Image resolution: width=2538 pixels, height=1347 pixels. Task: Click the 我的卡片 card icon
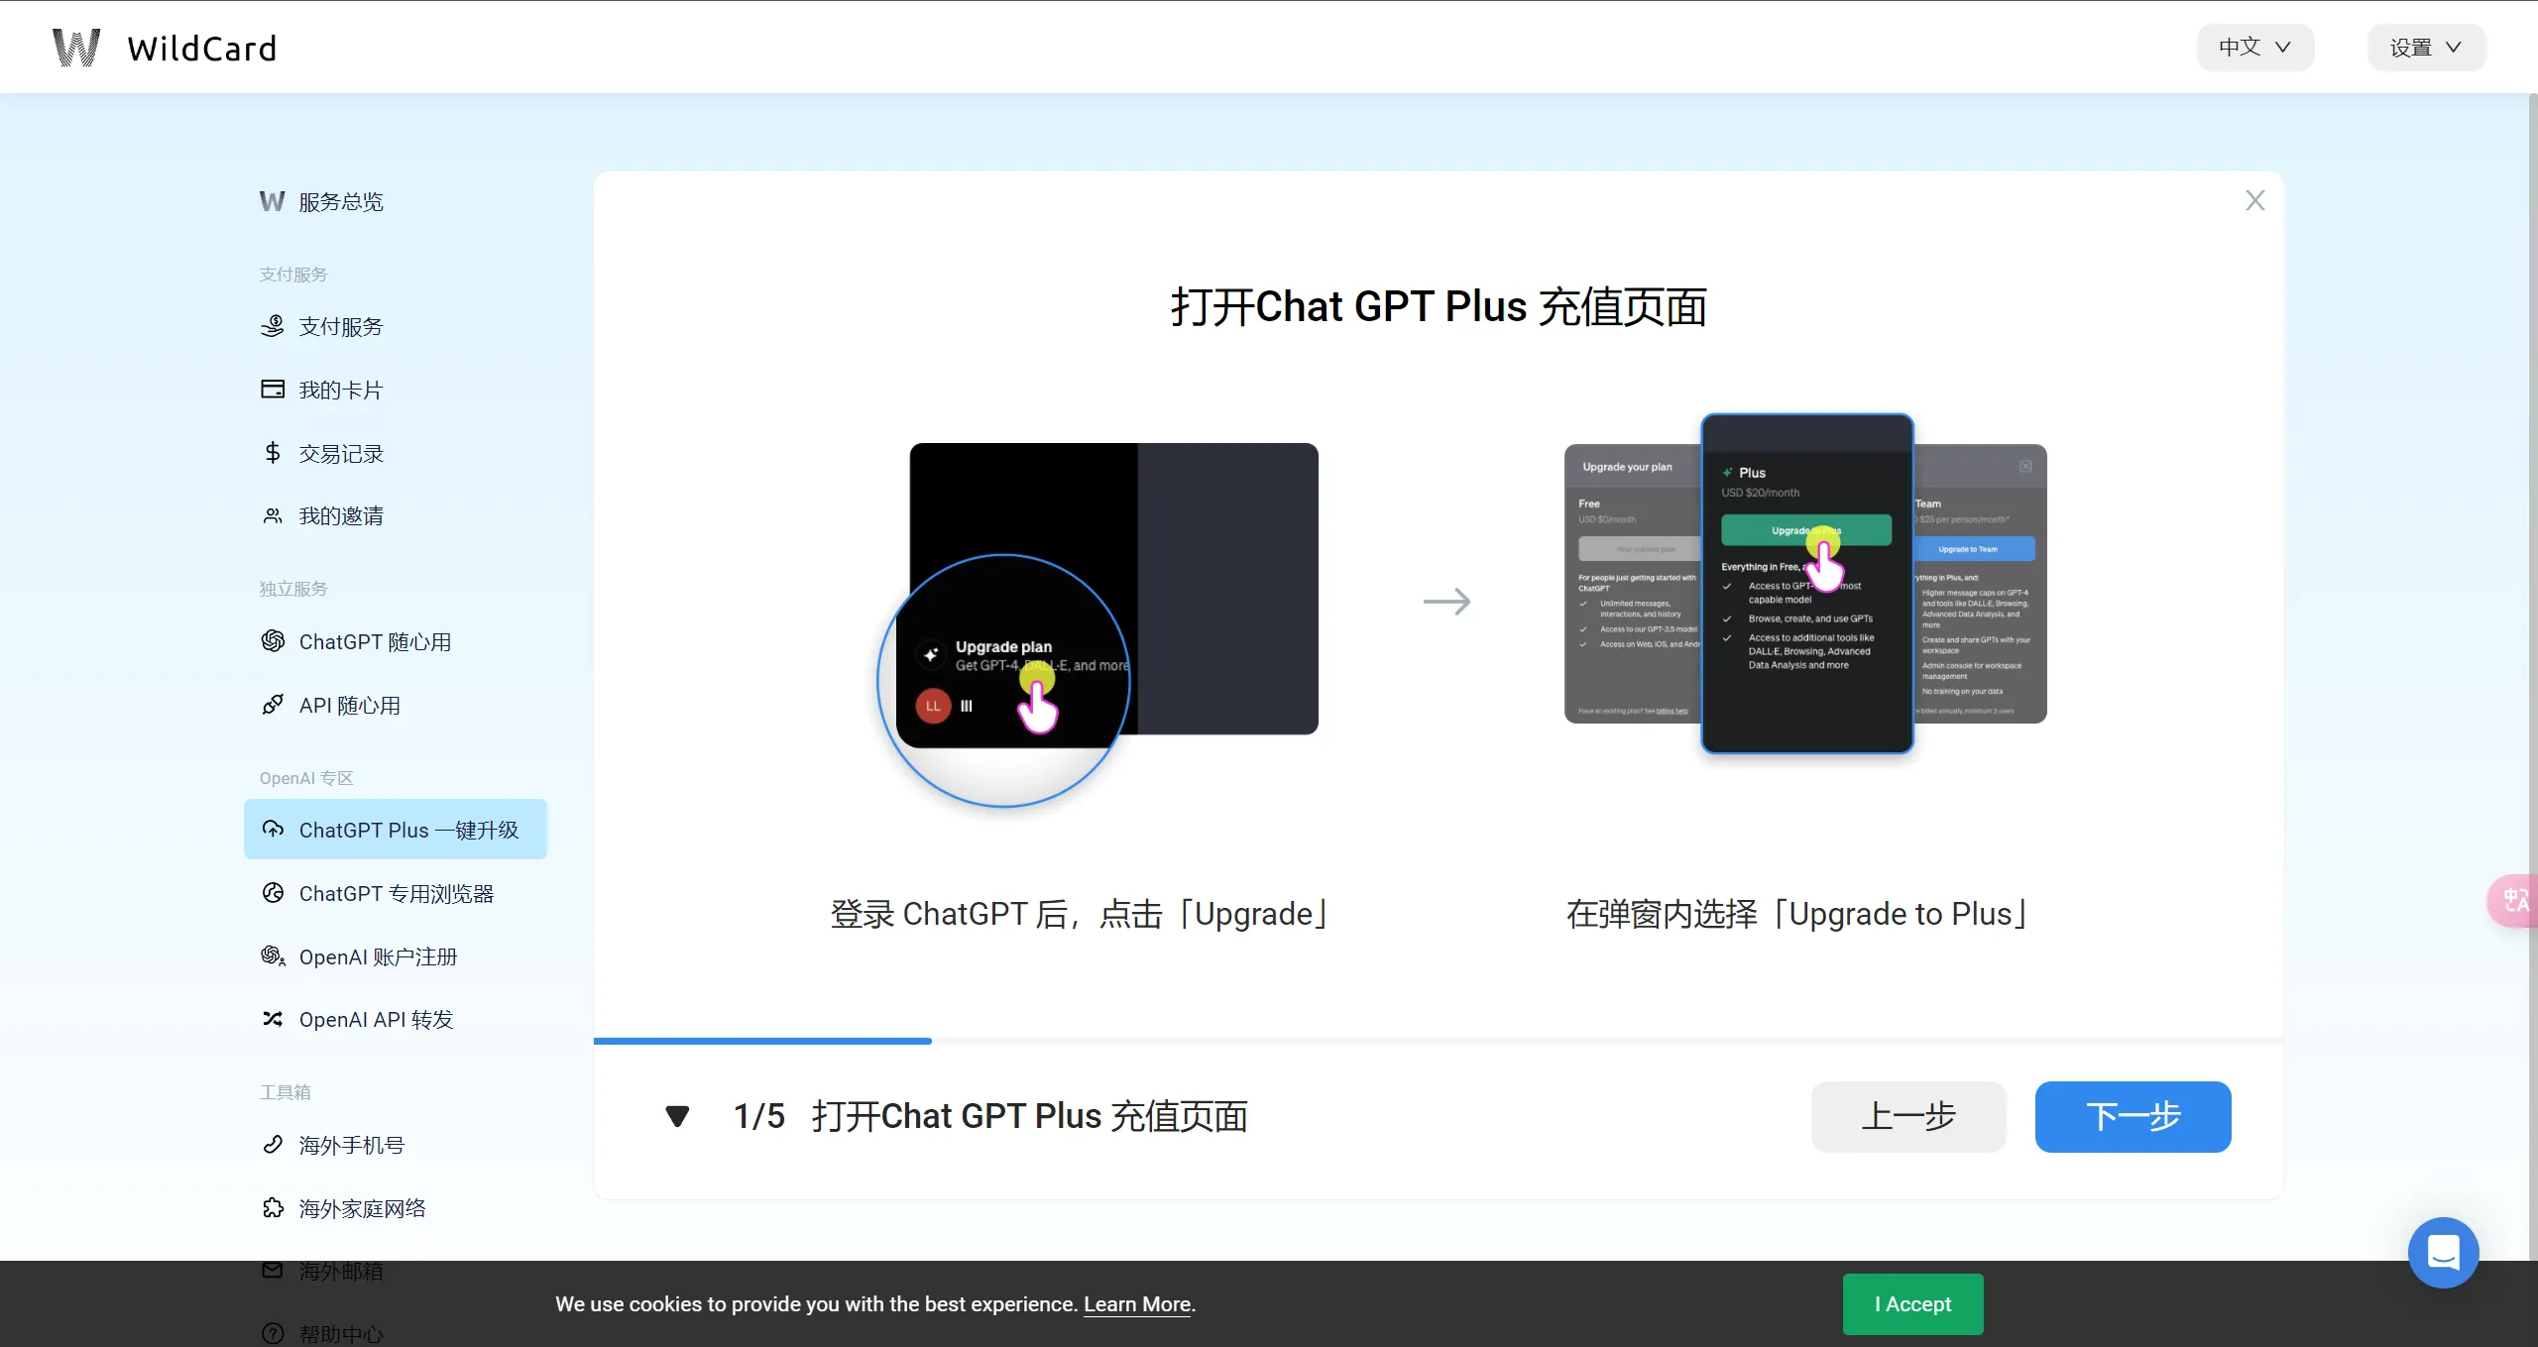point(273,390)
